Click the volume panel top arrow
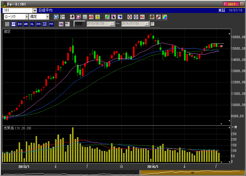Viewport: 246px width, 176px height. pos(229,127)
